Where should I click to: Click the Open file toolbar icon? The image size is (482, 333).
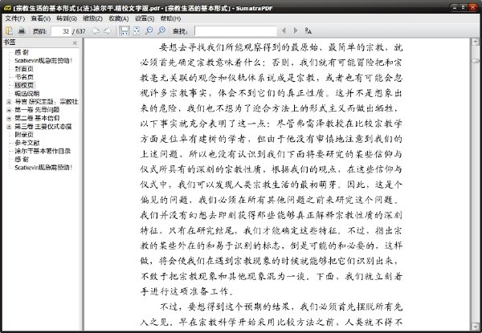9,30
